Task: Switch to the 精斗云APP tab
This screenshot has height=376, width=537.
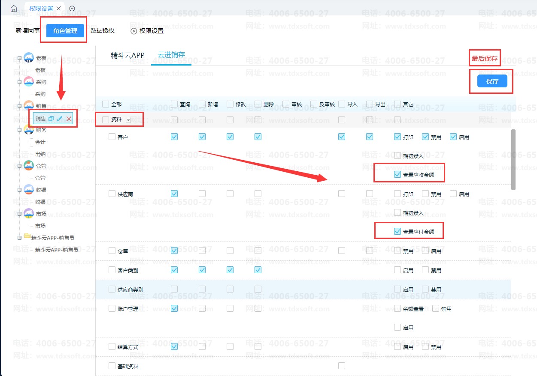Action: pos(127,55)
